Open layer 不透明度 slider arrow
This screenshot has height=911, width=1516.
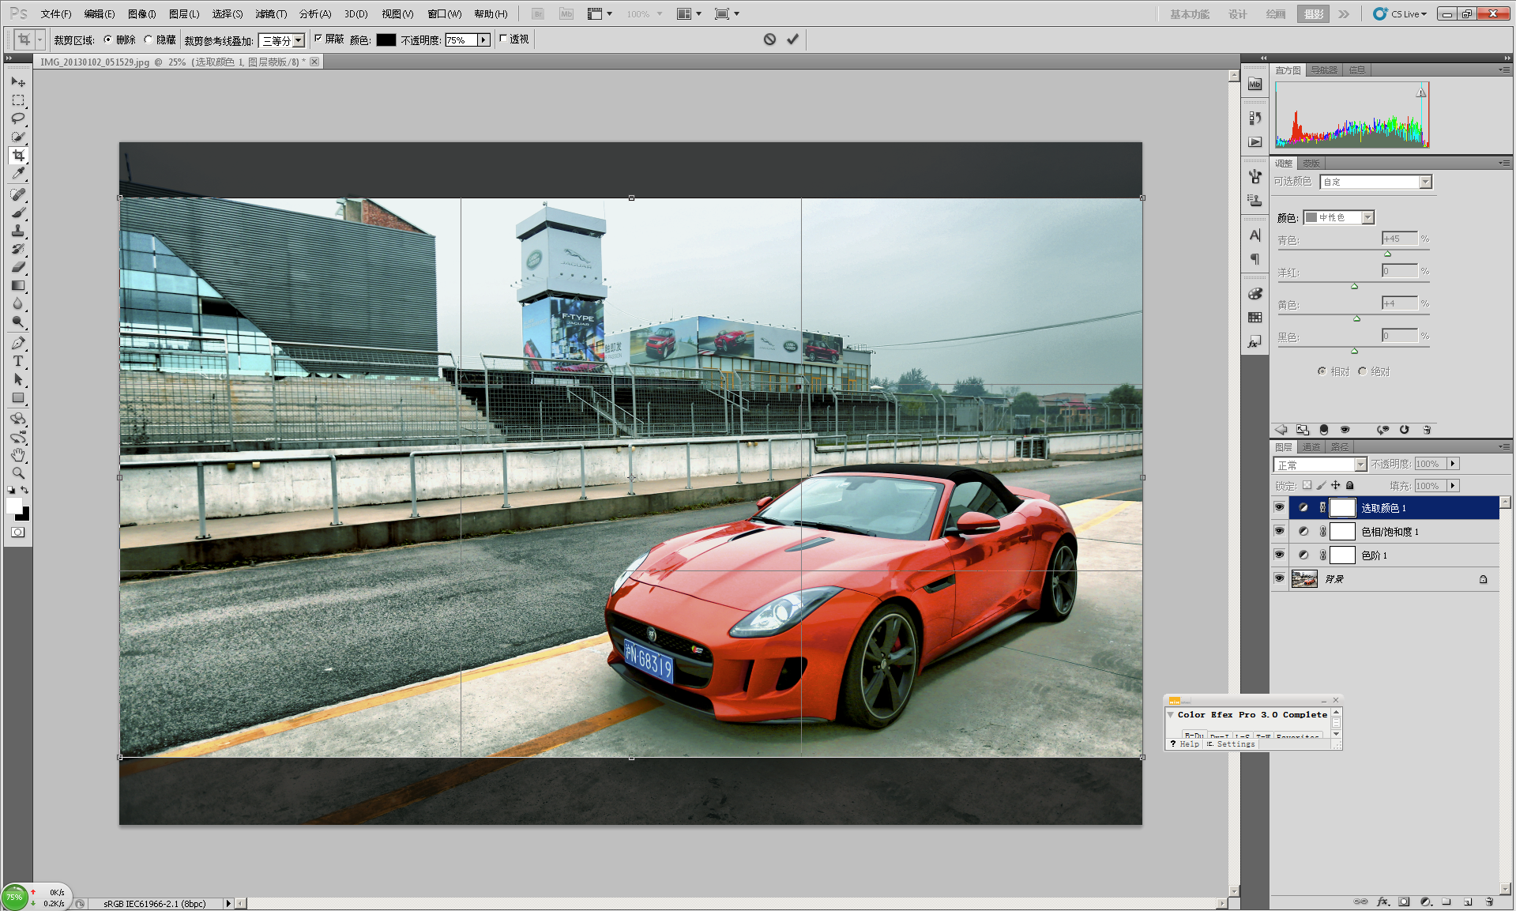(x=1453, y=465)
